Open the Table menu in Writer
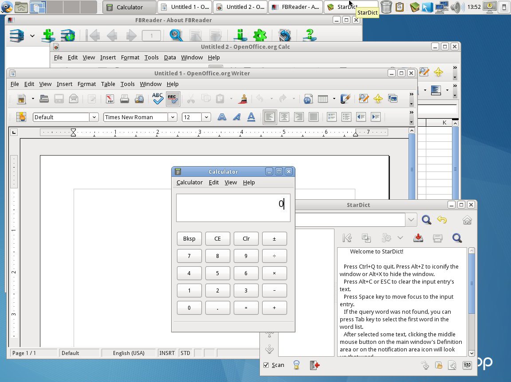The width and height of the screenshot is (511, 382). tap(108, 84)
